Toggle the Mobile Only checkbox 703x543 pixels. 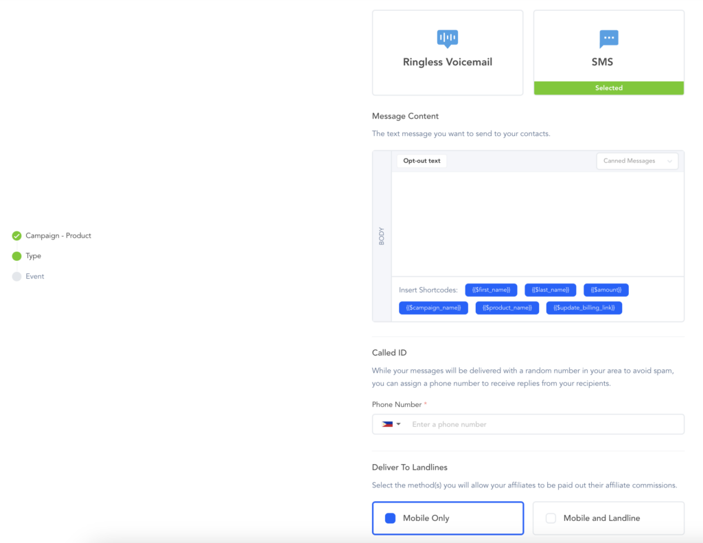[x=390, y=518]
